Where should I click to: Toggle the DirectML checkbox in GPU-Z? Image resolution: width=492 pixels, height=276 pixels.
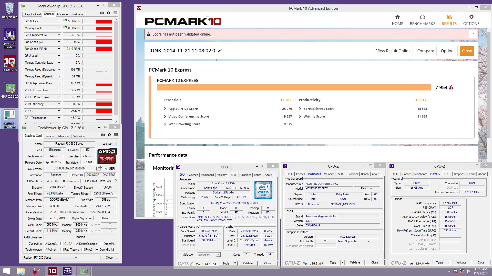click(101, 244)
